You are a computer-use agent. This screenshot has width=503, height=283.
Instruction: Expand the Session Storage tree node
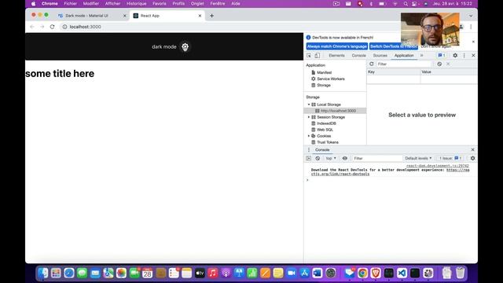[309, 117]
